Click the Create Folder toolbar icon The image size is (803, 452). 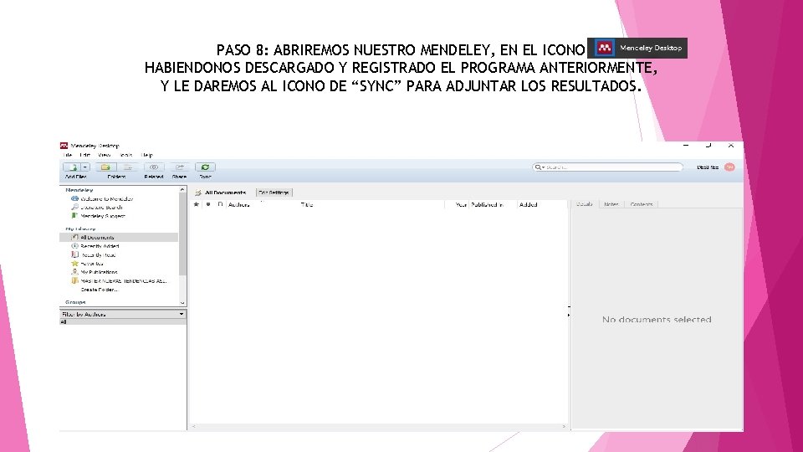(105, 167)
